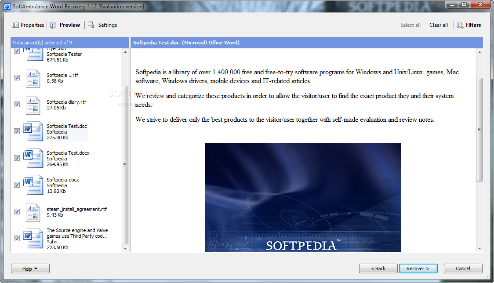Select Softpedia diary.rtf file name
This screenshot has width=494, height=283.
(x=66, y=102)
